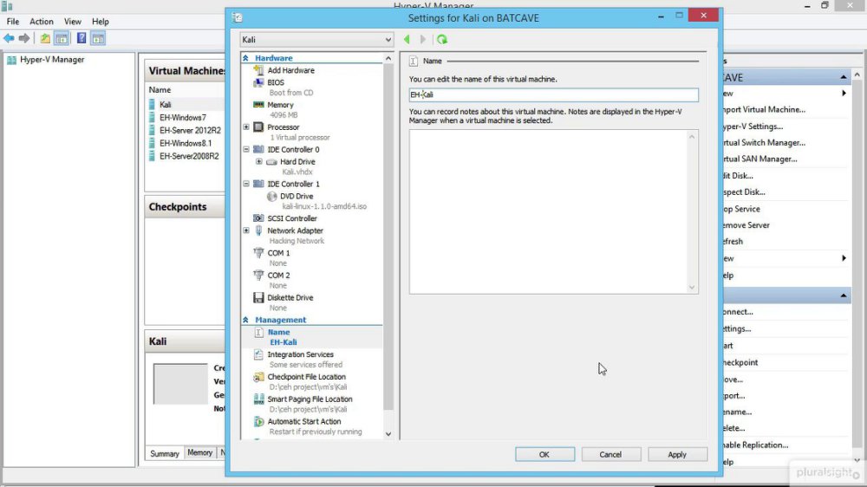The height and width of the screenshot is (487, 867).
Task: Select Hyper-V Manager tree node
Action: click(x=52, y=60)
